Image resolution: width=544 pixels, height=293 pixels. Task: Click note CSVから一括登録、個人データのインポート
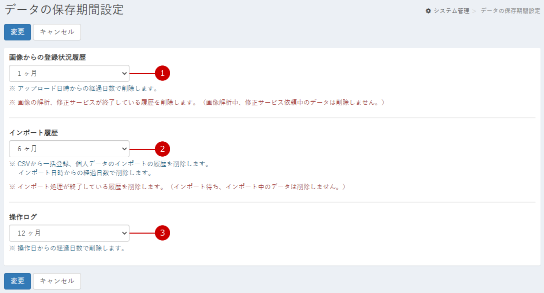pyautogui.click(x=109, y=164)
